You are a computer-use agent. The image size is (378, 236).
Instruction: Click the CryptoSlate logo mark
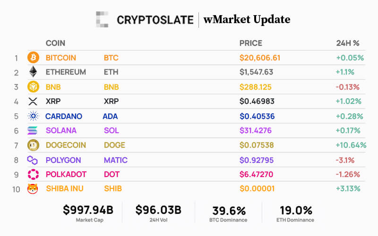coord(103,19)
